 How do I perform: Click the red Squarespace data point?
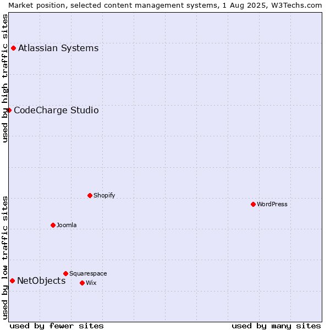[x=65, y=273]
